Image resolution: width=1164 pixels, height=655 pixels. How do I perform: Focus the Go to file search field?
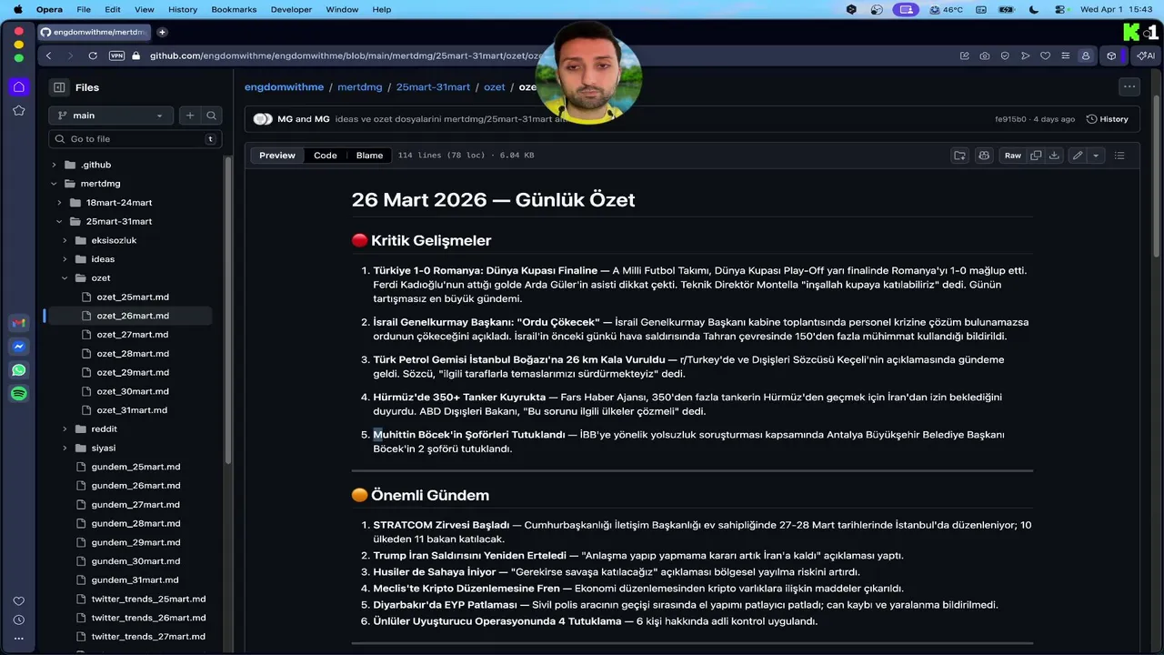135,139
